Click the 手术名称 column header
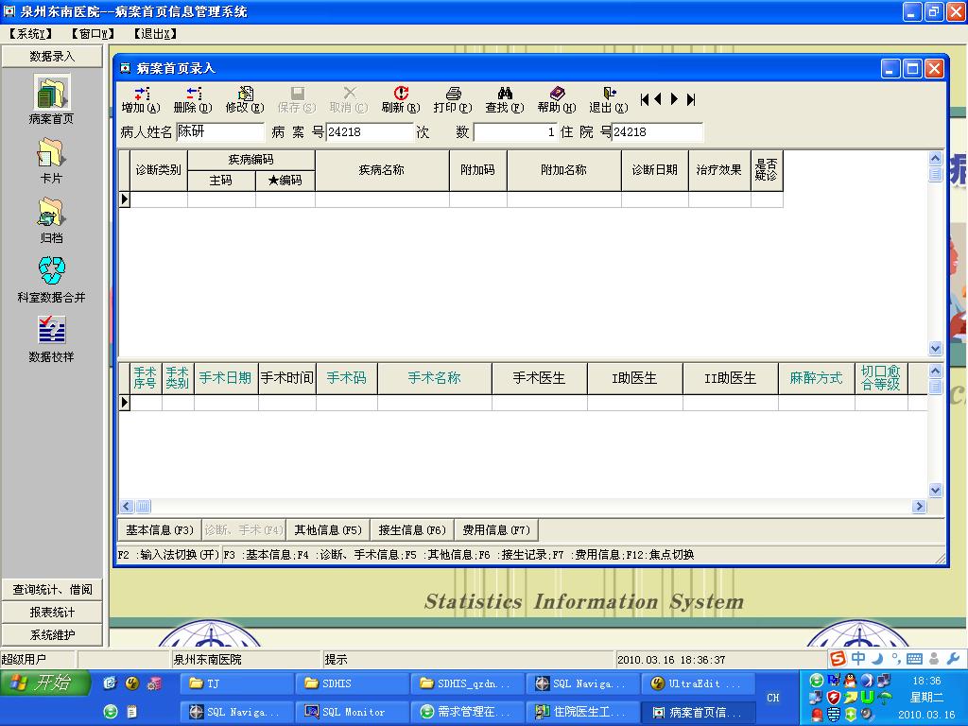Viewport: 968px width, 726px height. pos(435,378)
